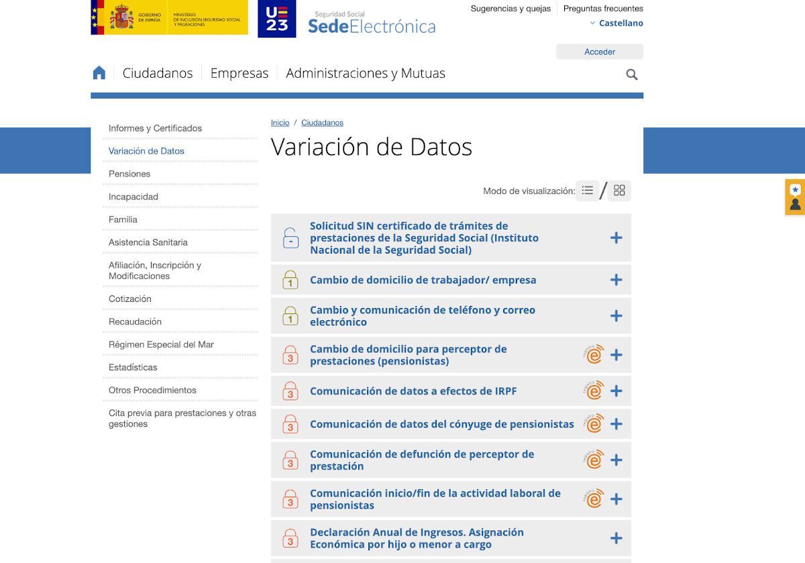This screenshot has height=563, width=805.
Task: Click the registry icon for Comunicación de defunción
Action: [594, 460]
